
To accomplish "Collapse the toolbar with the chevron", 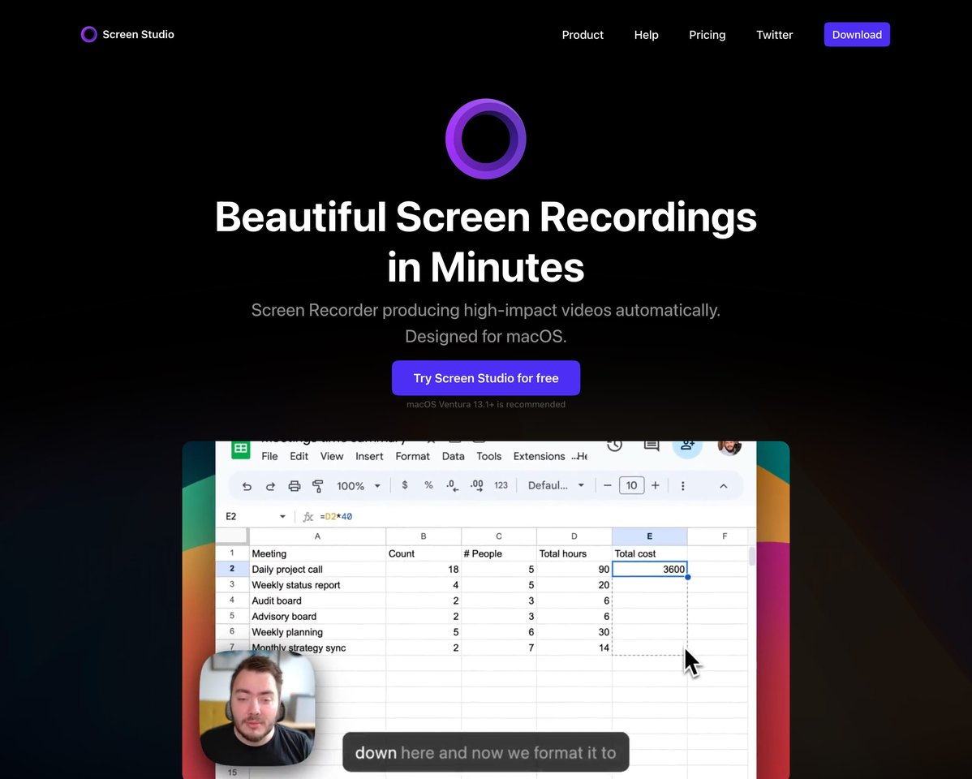I will (723, 484).
